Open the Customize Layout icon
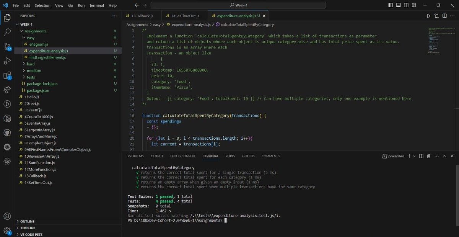The width and height of the screenshot is (459, 237). (x=414, y=5)
